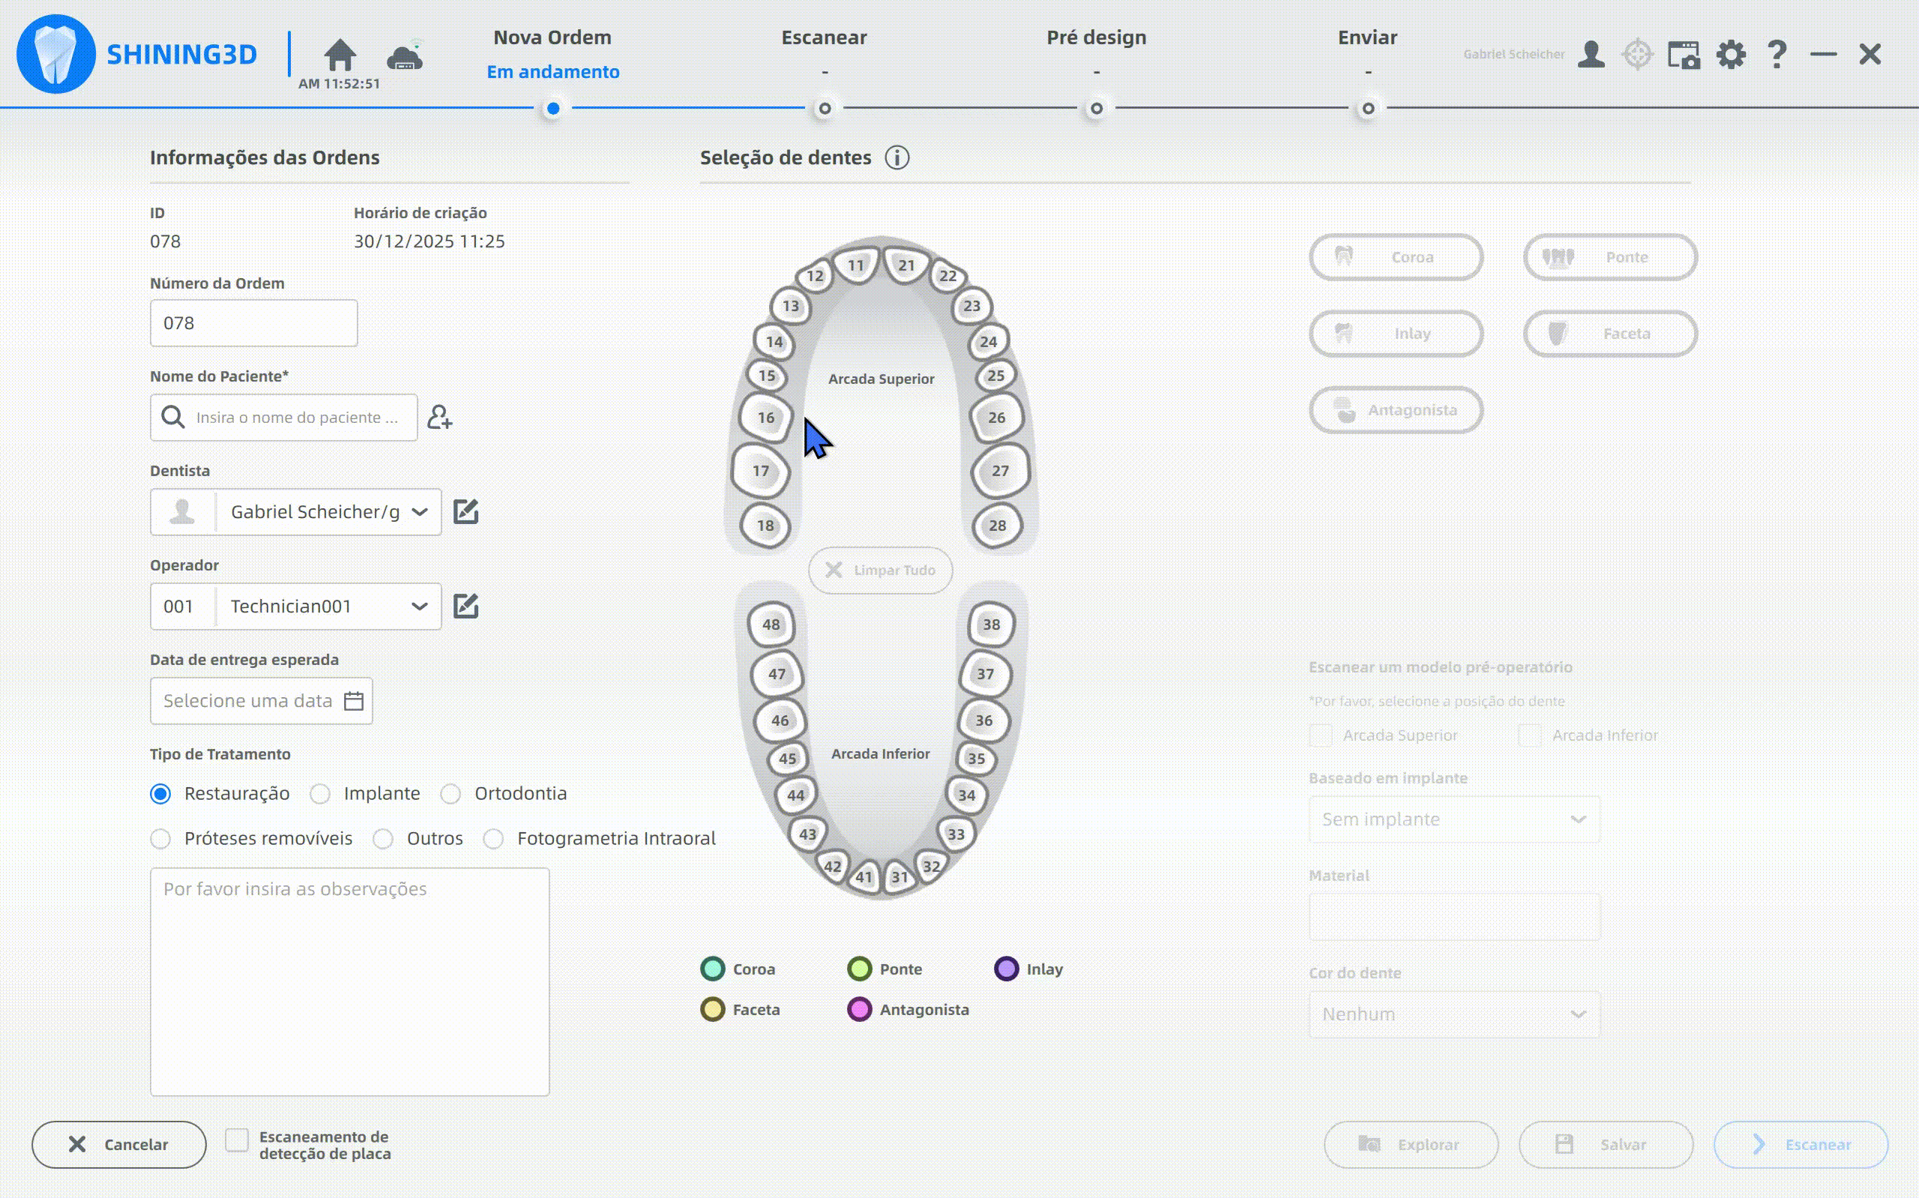The width and height of the screenshot is (1919, 1198).
Task: Edit the Dentista entry icon
Action: [466, 511]
